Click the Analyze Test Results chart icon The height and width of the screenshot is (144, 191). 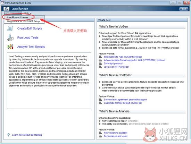point(10,47)
